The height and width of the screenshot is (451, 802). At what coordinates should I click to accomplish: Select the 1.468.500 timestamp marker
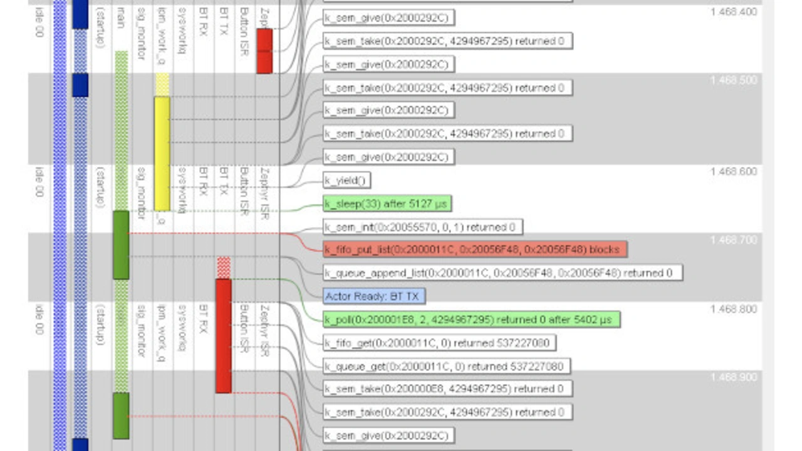pos(733,80)
